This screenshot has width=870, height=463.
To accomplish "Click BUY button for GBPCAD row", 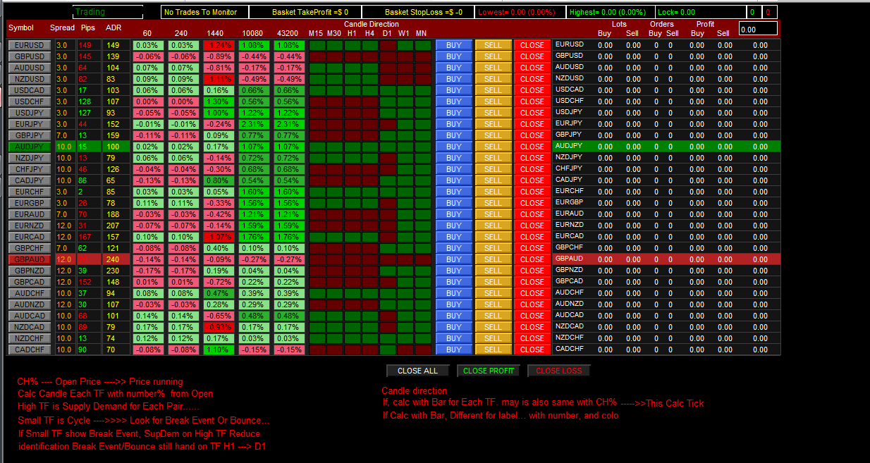I will [x=454, y=282].
